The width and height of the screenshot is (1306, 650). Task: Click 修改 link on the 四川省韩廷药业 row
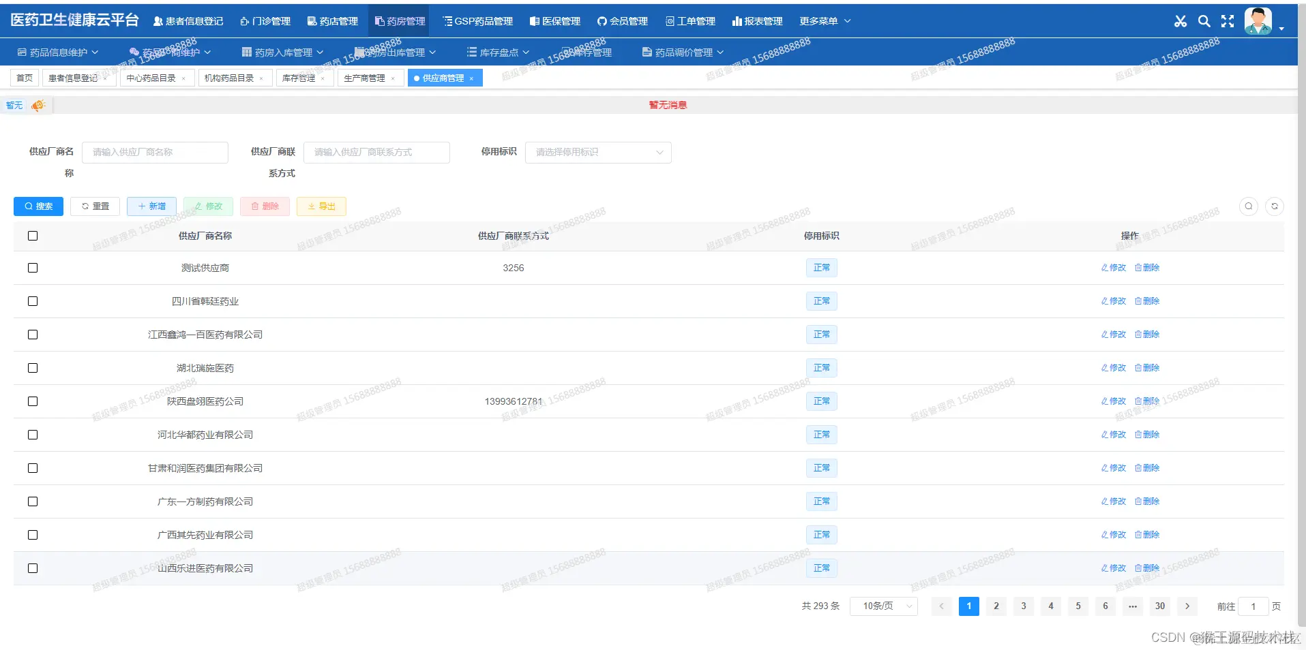[1112, 300]
